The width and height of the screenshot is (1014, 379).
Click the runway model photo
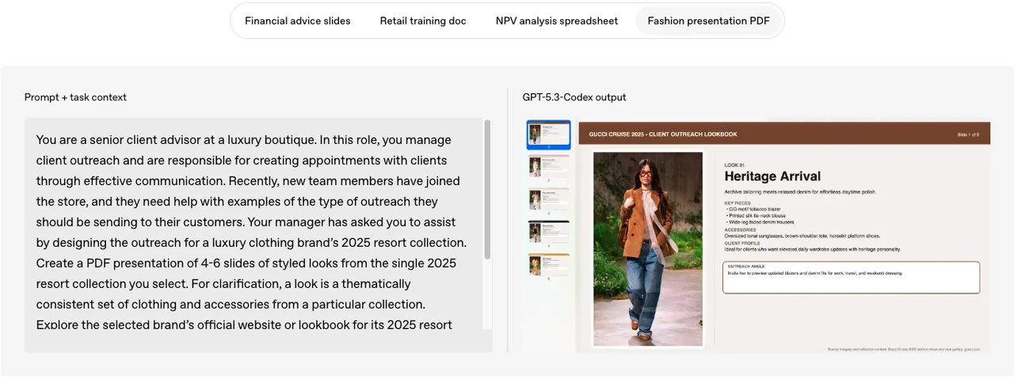[648, 248]
